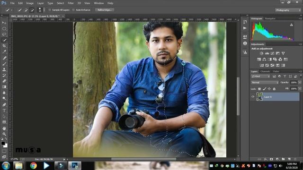Open the Filter menu
Image resolution: width=303 pixels, height=170 pixels.
click(x=71, y=3)
